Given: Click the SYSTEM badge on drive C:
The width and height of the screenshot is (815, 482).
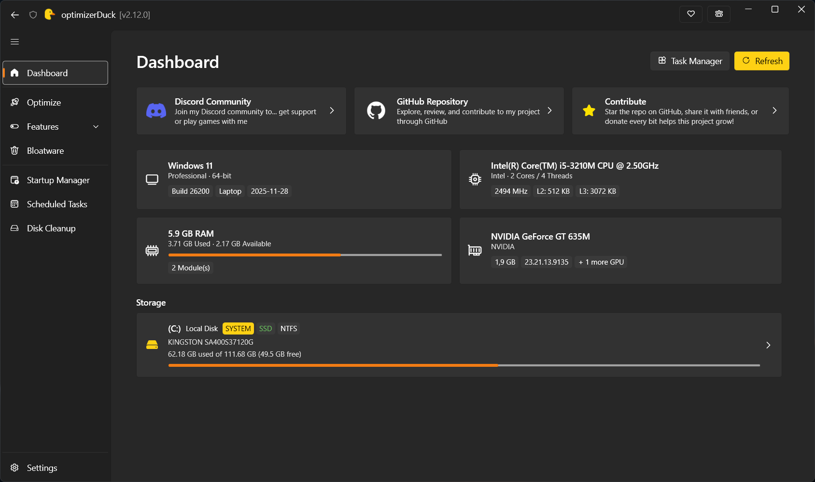Looking at the screenshot, I should [238, 329].
